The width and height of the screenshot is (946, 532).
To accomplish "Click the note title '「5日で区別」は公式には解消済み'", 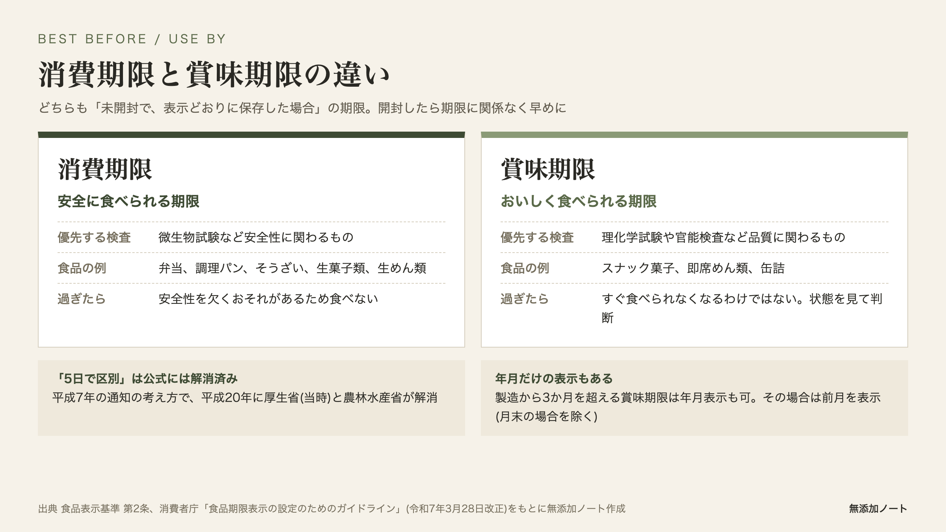I will pos(145,379).
